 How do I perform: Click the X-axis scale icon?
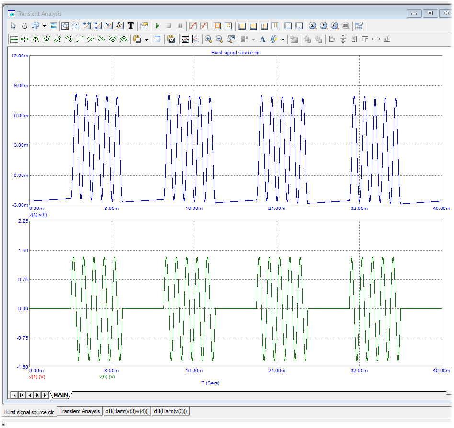312,26
